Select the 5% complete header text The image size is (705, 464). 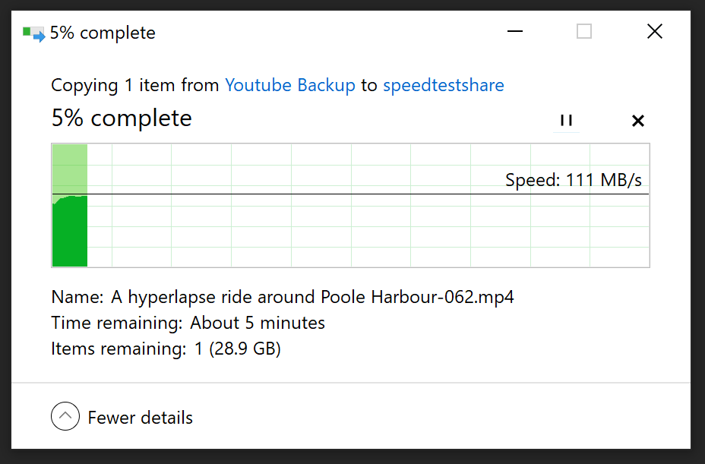121,118
